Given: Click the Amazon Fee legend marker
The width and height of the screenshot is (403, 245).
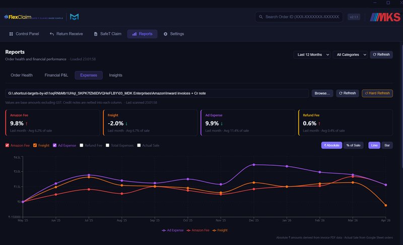Looking at the screenshot, I should point(188,230).
